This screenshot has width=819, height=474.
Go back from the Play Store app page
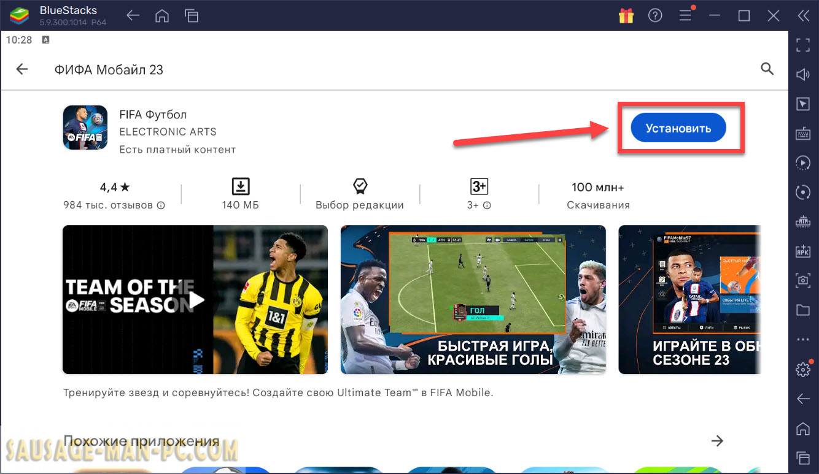pos(22,69)
